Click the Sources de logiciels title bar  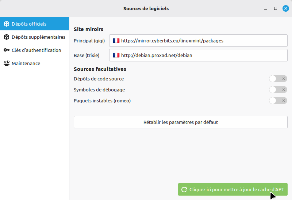146,8
